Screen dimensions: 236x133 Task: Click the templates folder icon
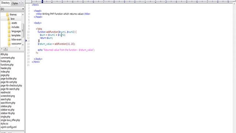coord(9,35)
